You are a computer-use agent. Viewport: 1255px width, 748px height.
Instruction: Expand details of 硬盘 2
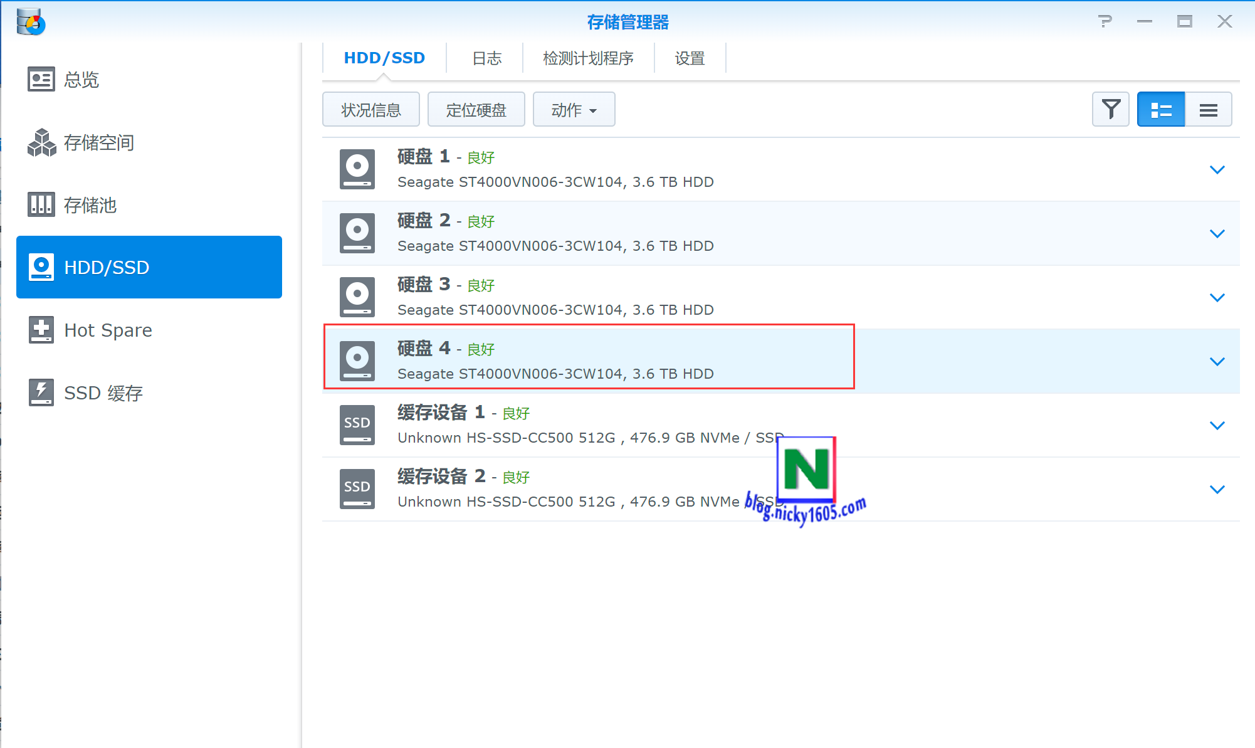(1217, 234)
